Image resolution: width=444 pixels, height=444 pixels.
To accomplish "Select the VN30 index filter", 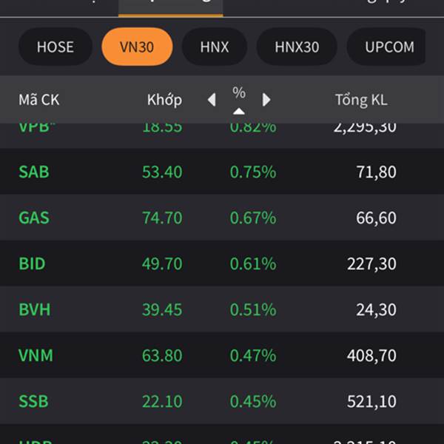I will click(137, 47).
